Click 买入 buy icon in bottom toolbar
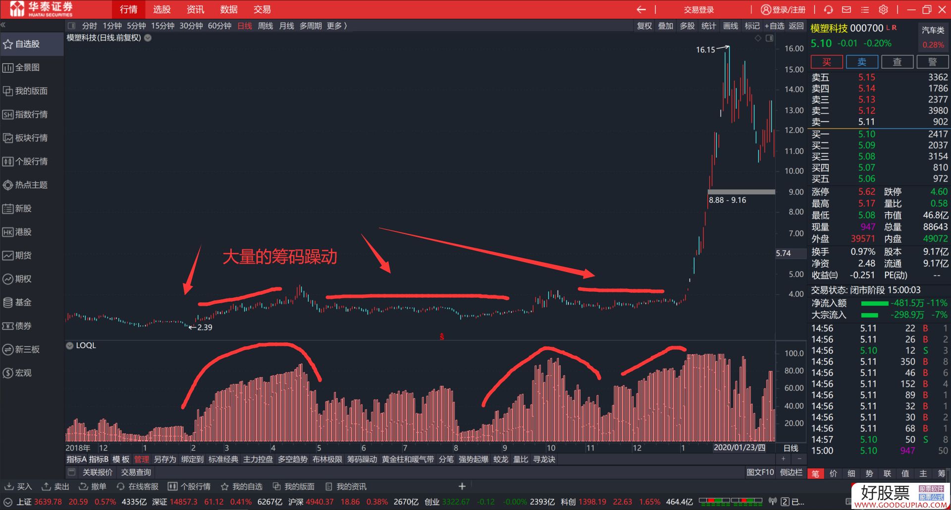 pyautogui.click(x=18, y=486)
